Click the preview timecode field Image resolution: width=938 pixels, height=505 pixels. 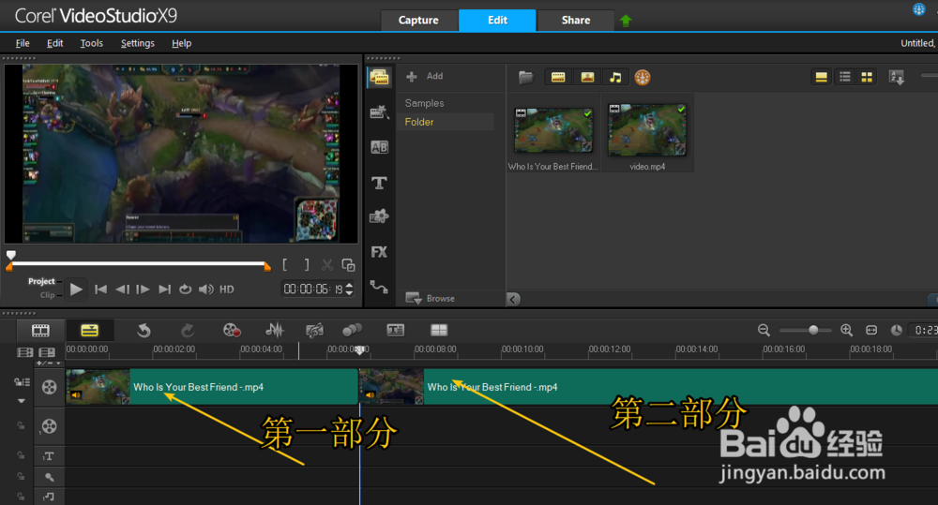[x=314, y=290]
